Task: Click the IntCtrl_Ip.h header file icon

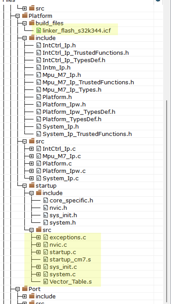Action: coord(39,46)
